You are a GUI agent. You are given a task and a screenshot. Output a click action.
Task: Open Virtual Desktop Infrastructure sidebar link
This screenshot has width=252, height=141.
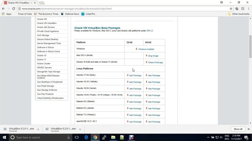click(50, 98)
